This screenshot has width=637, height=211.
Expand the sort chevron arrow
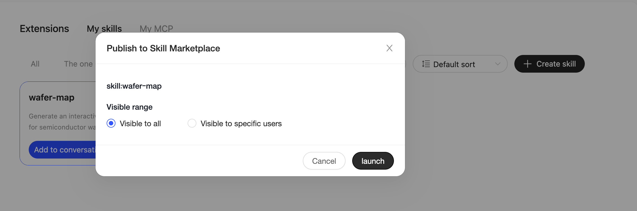tap(498, 64)
